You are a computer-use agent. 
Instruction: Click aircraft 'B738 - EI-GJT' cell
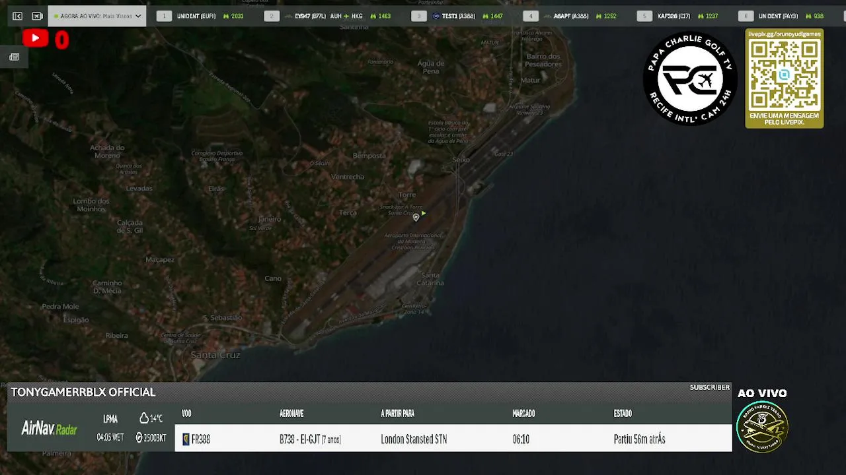coord(311,439)
